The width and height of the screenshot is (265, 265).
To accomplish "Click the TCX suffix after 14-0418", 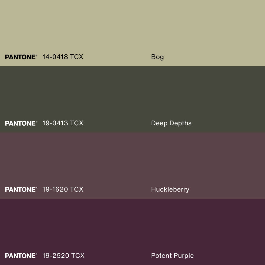I will (77, 57).
